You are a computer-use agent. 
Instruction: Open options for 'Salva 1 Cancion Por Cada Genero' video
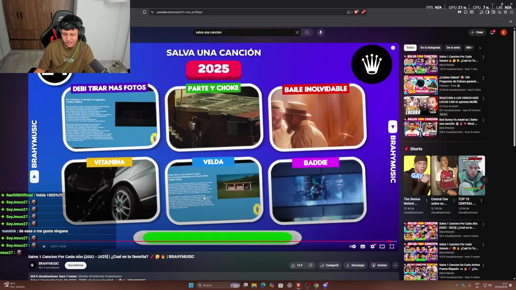(483, 57)
